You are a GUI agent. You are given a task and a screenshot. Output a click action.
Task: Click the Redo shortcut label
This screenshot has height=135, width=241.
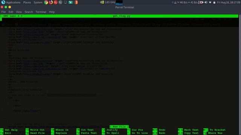point(162,133)
